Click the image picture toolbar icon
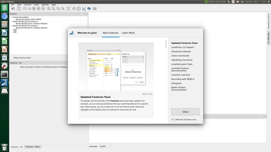This screenshot has height=152, width=271. point(95,9)
